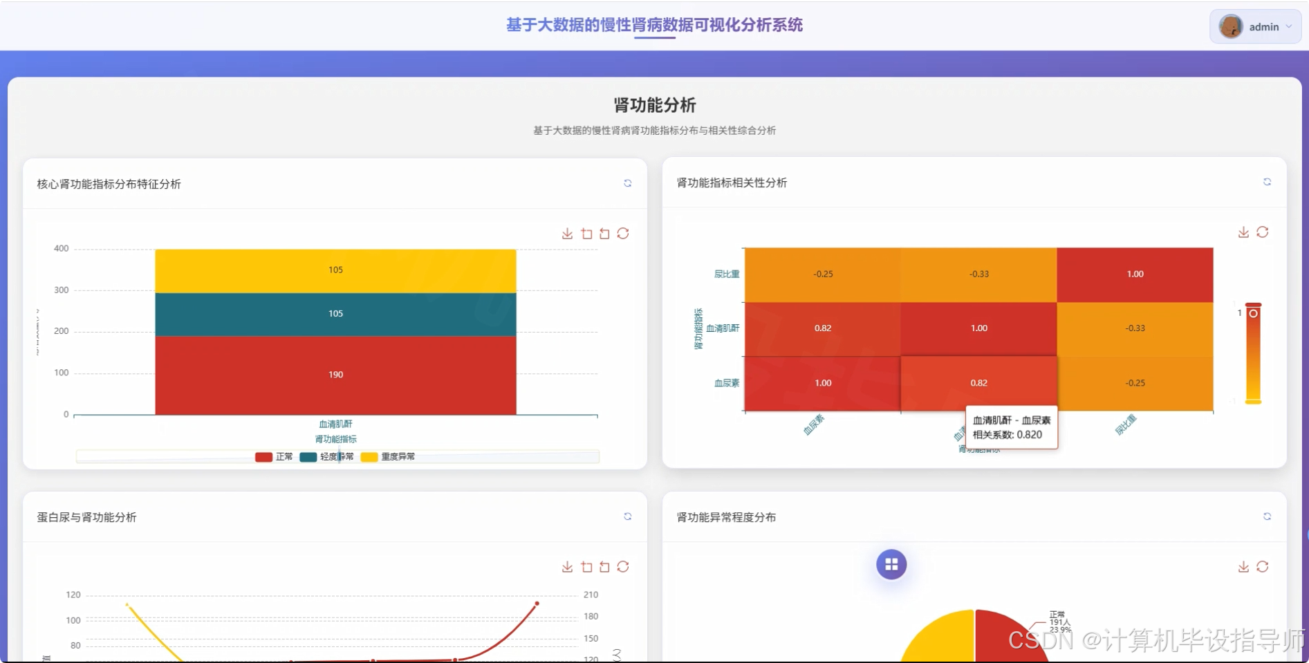Click the upper handle of heatmap visualMap

click(1254, 305)
